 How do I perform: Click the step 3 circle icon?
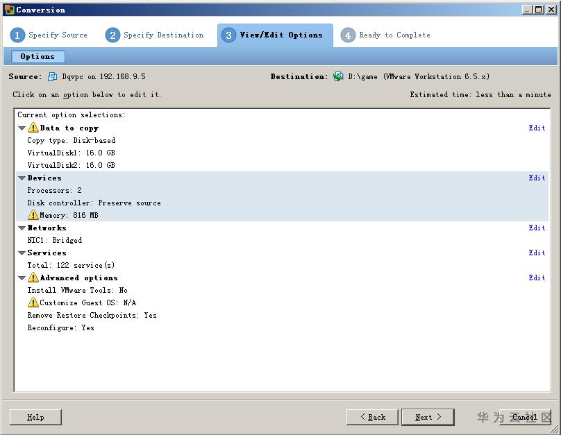[228, 35]
